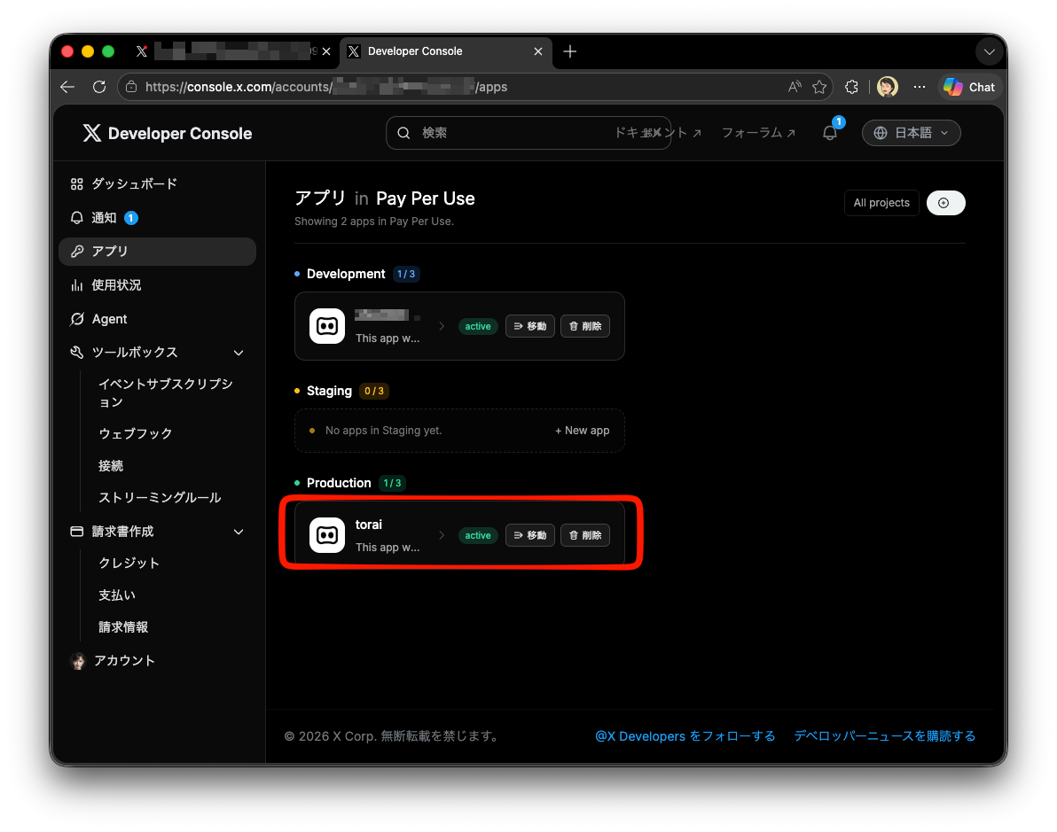Go back with browser back arrow
The image size is (1057, 832).
click(x=67, y=87)
